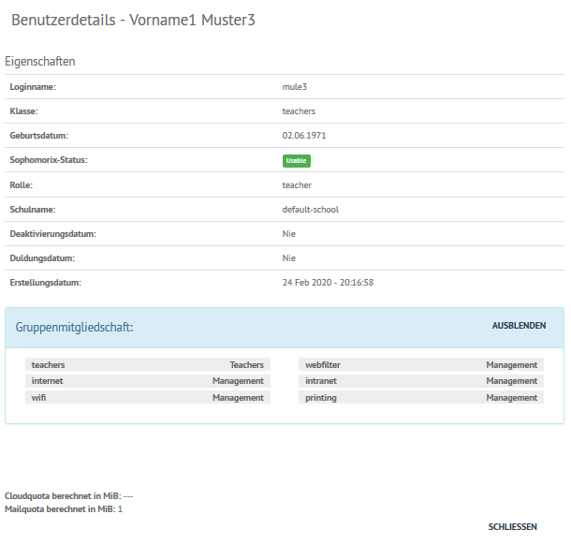The height and width of the screenshot is (544, 571).
Task: Click the Rolle label
Action: [22, 185]
